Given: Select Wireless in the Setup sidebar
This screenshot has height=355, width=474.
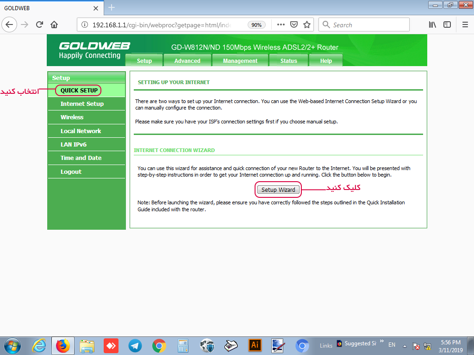Looking at the screenshot, I should point(72,117).
